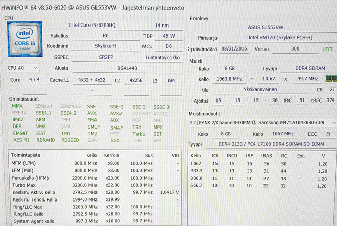Select the Keskim. Aktiiv. Kello row
The height and width of the screenshot is (226, 337).
click(95, 192)
